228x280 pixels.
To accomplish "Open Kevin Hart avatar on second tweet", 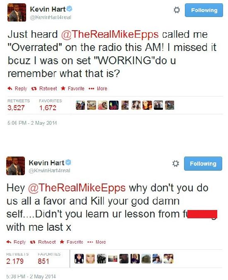I will (16, 166).
